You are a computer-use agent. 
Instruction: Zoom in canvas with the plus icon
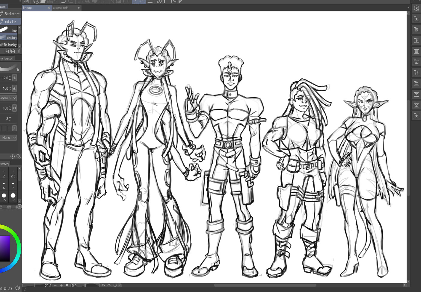pos(61,285)
